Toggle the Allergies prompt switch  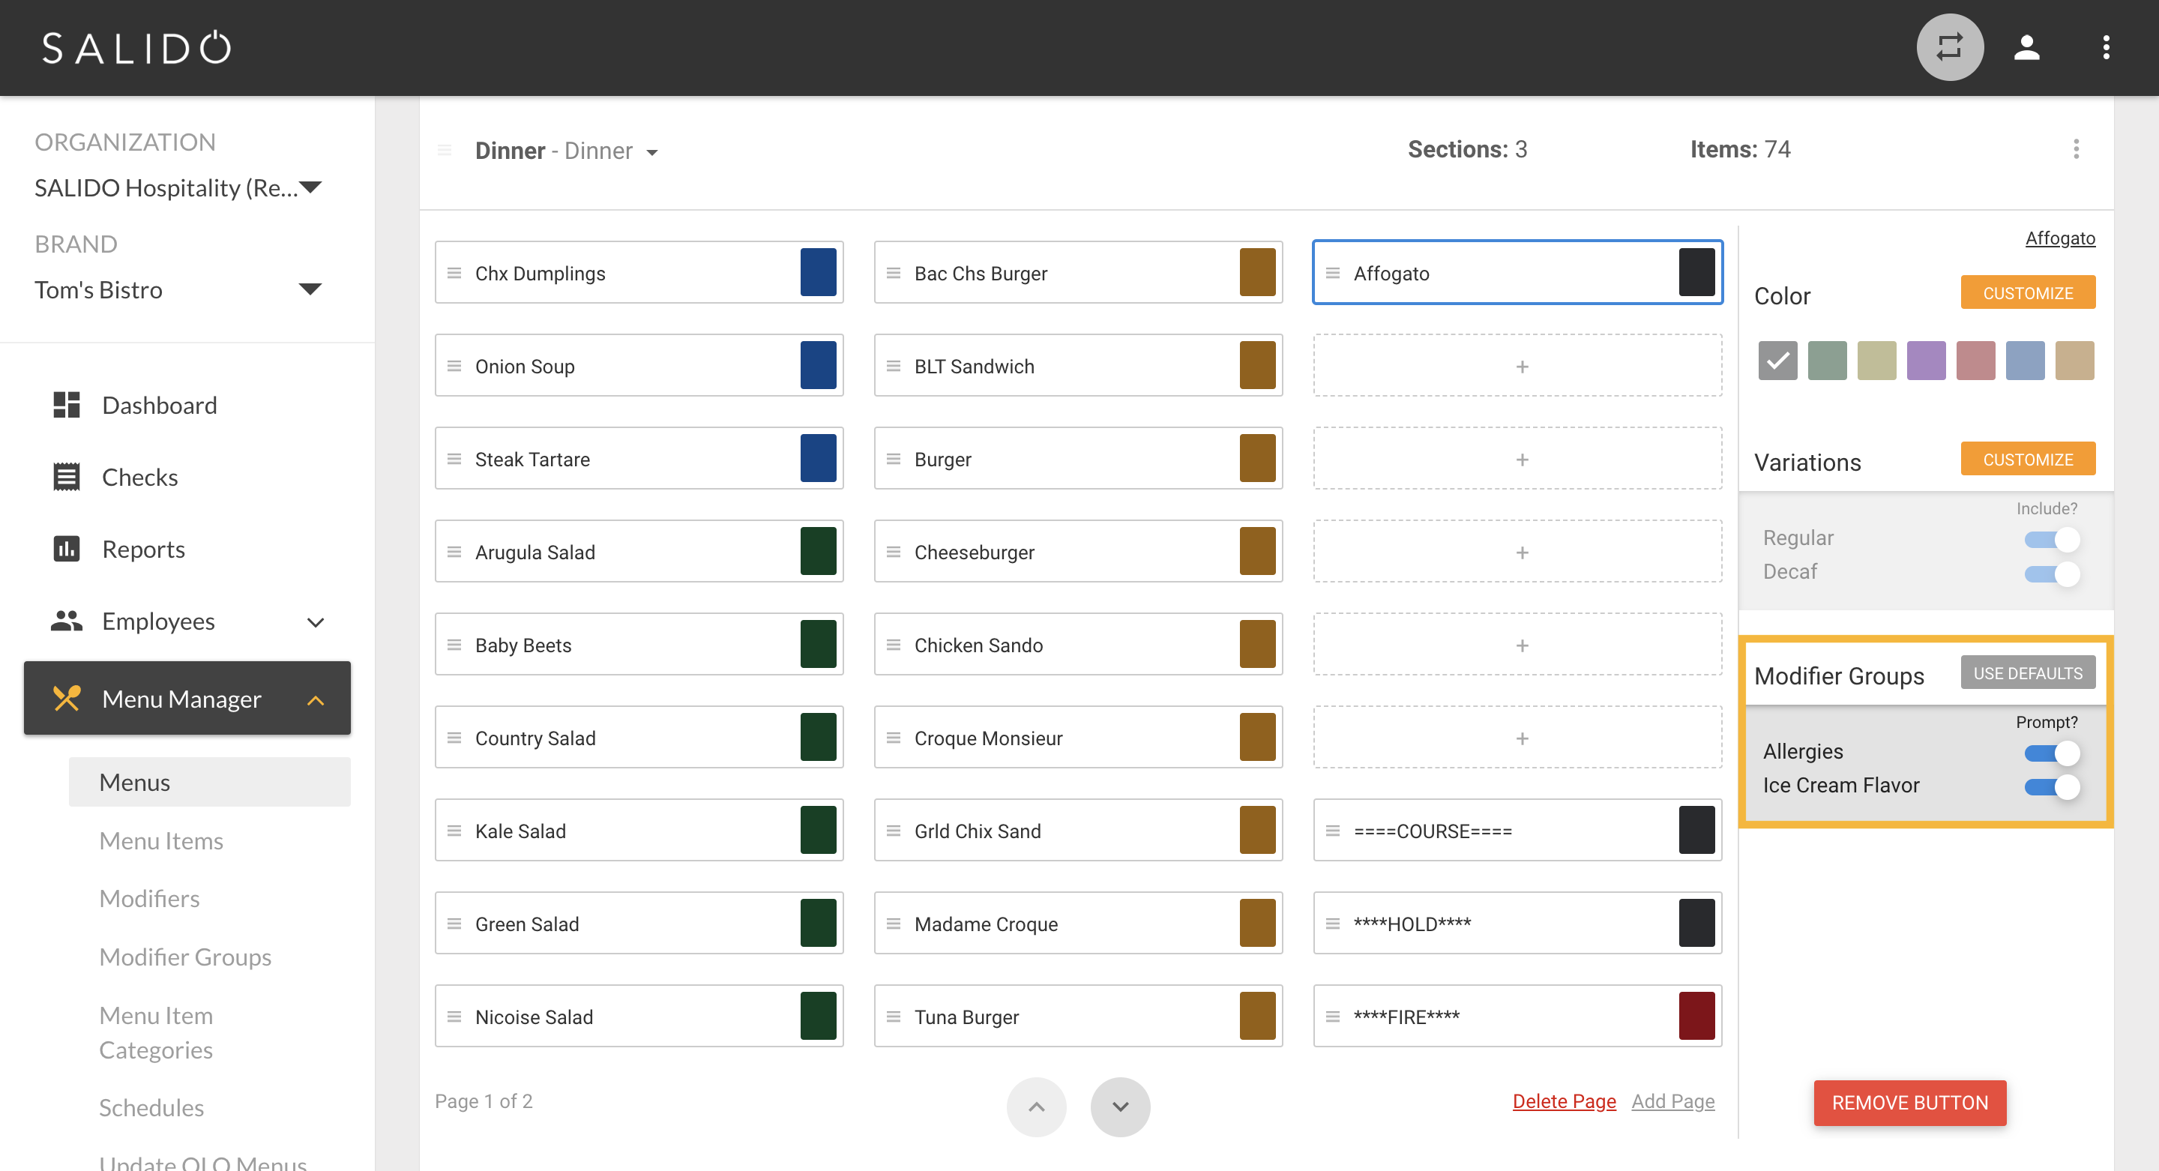coord(2052,752)
